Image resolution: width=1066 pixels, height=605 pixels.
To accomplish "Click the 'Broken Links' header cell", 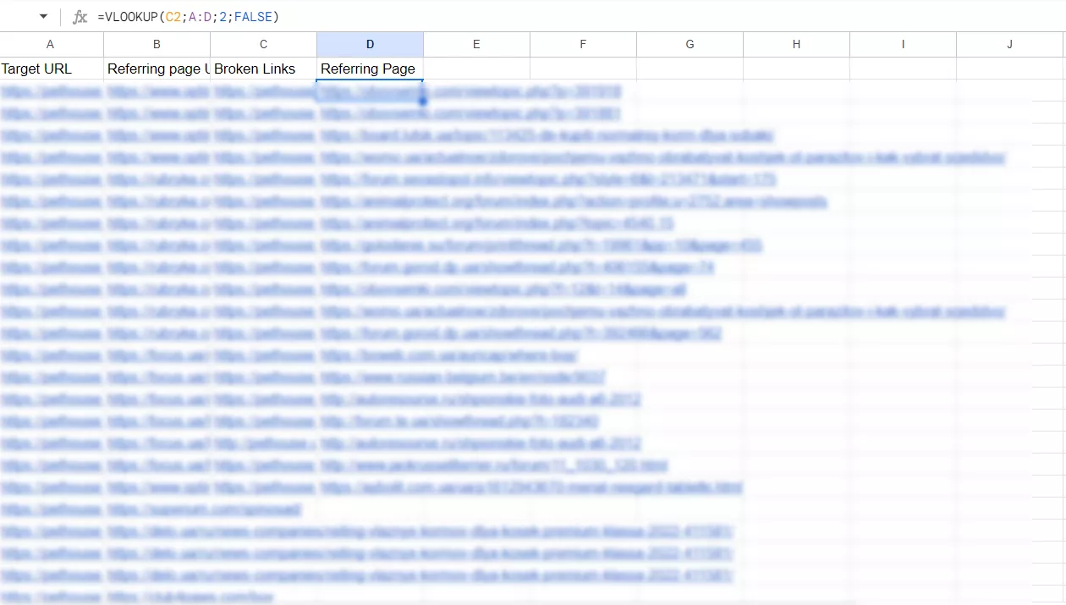I will tap(264, 69).
